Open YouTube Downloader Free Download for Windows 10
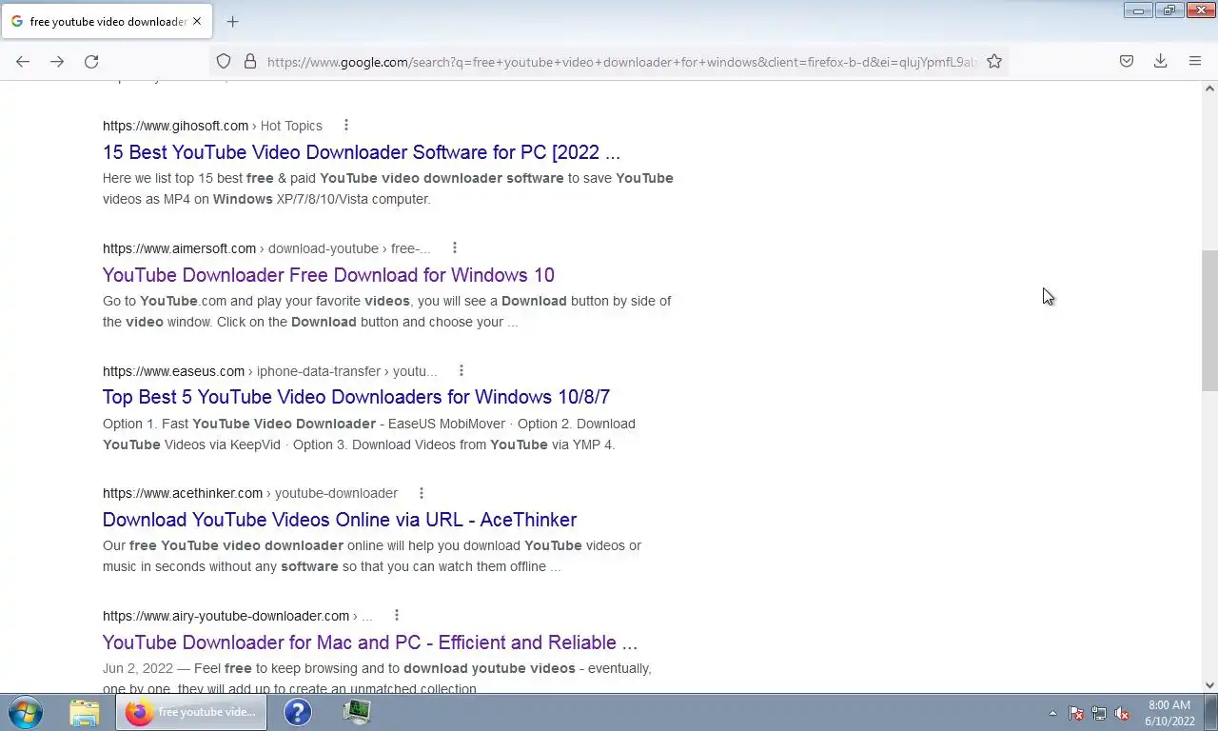1218x731 pixels. (328, 275)
